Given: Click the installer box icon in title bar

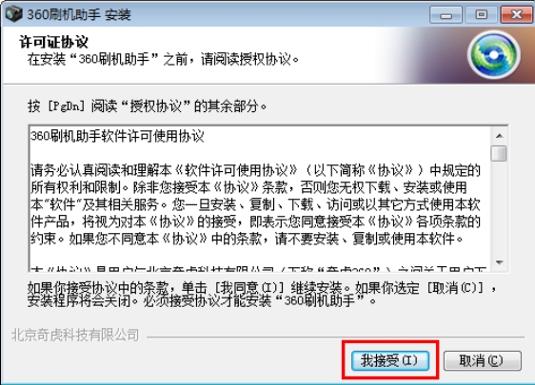Looking at the screenshot, I should pos(14,14).
